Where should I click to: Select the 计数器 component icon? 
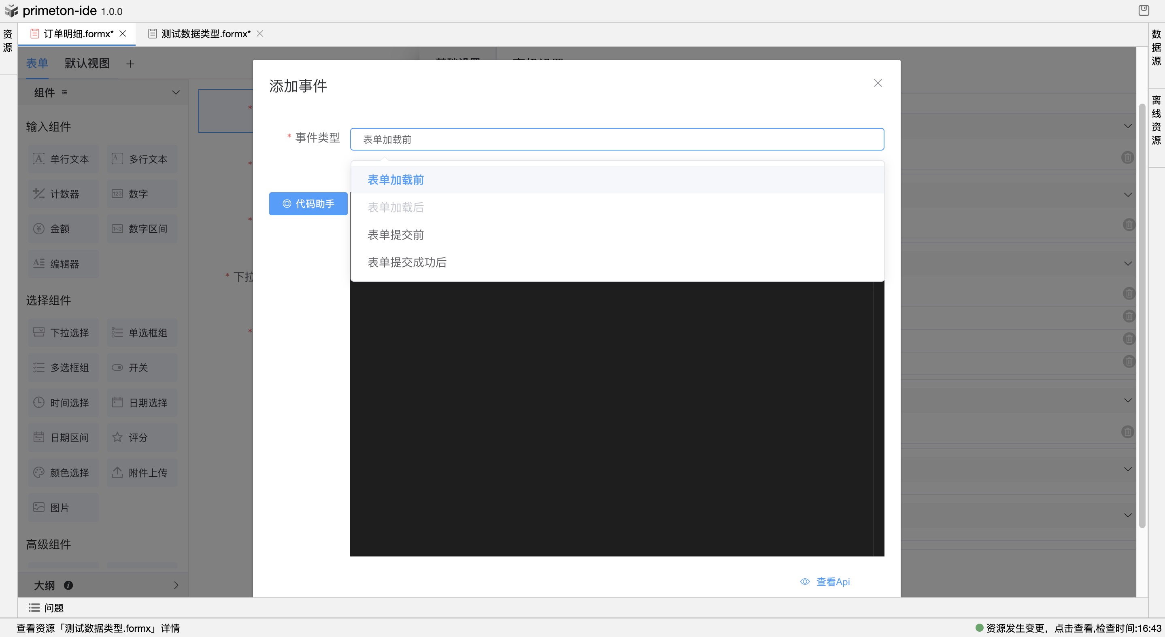click(x=39, y=193)
